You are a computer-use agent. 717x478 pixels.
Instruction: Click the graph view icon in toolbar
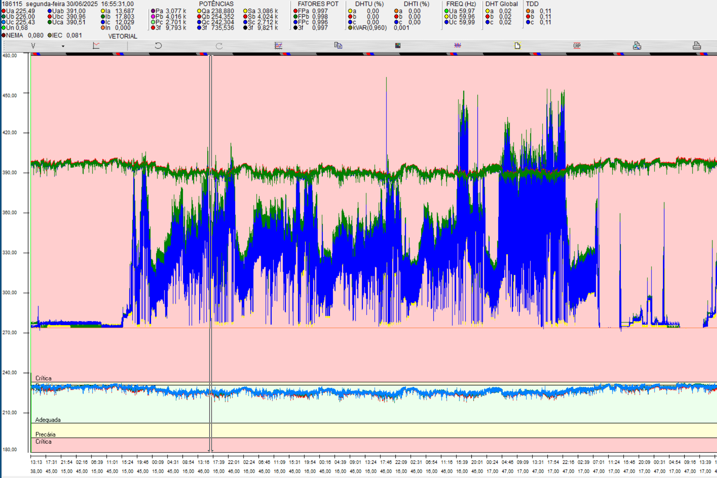coord(278,46)
